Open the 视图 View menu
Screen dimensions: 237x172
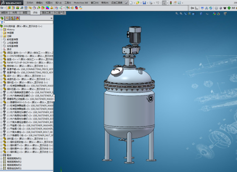tap(49, 3)
